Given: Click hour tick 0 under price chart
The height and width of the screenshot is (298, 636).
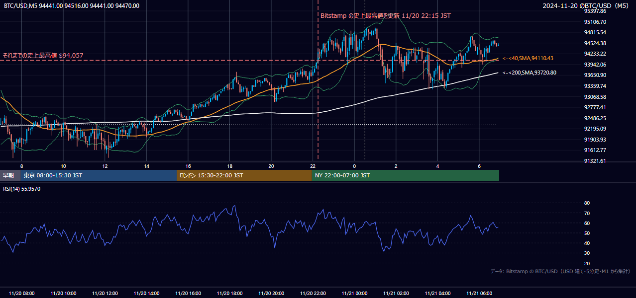Looking at the screenshot, I should (x=354, y=166).
